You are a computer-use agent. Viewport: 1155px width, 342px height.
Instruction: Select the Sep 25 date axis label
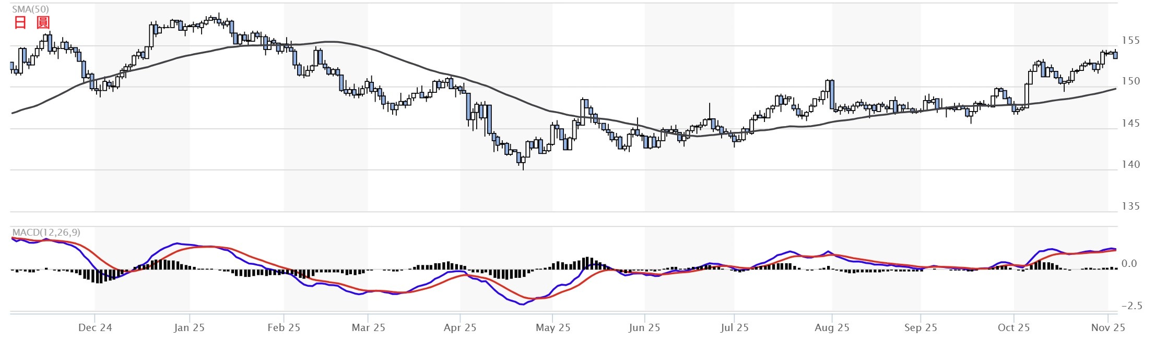pos(921,327)
